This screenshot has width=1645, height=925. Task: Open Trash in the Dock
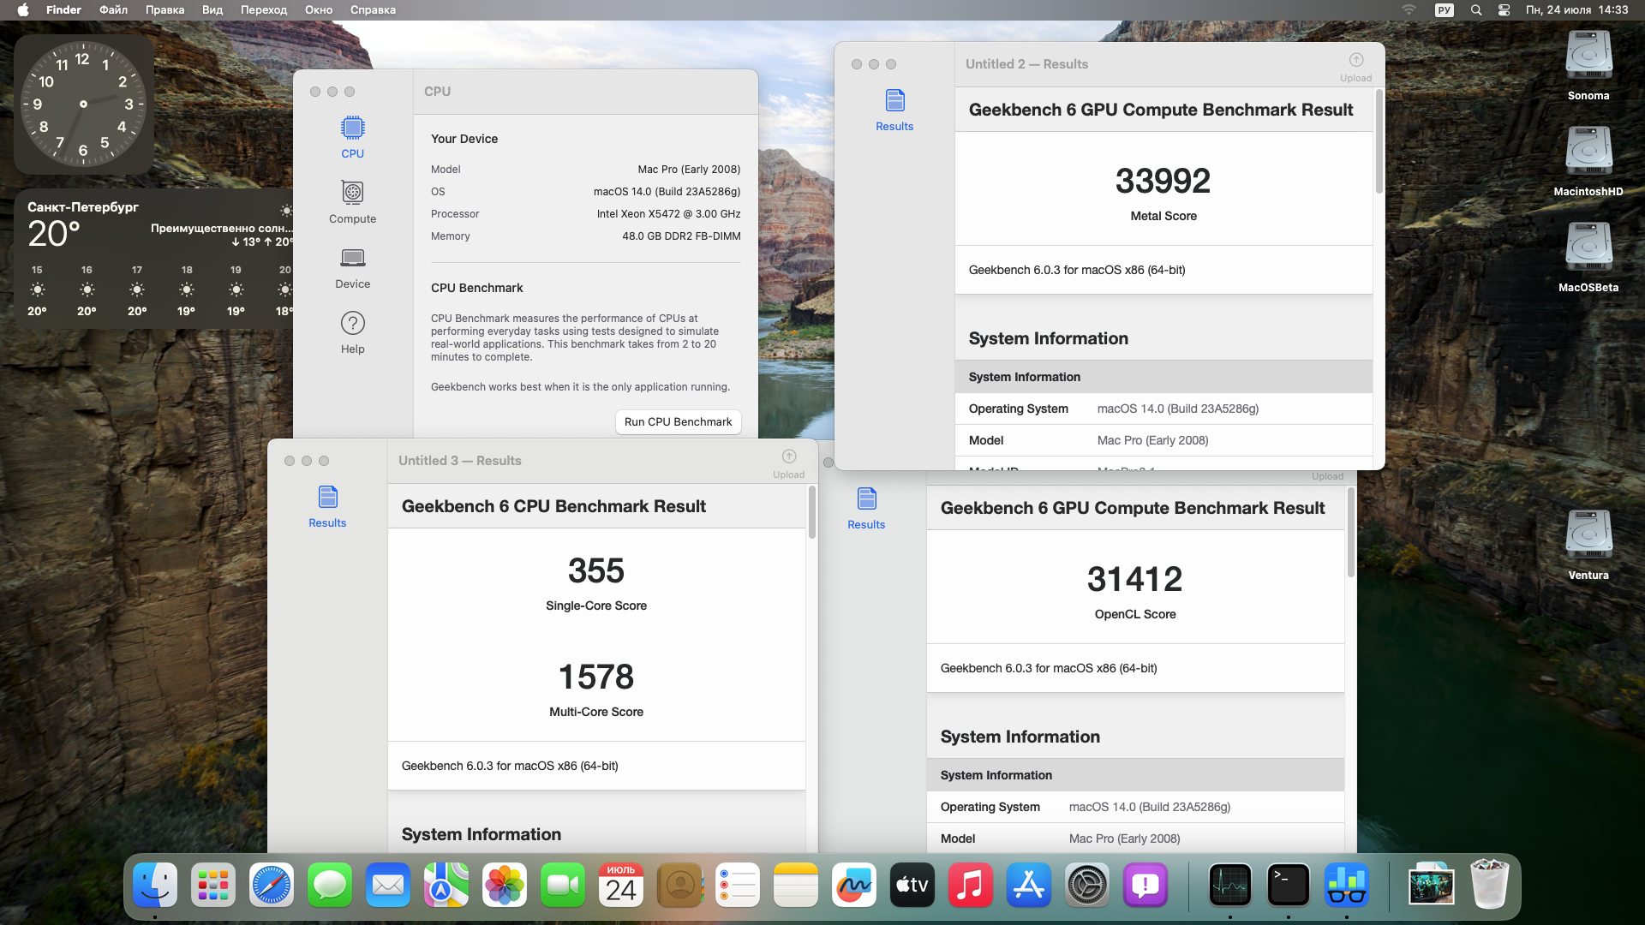tap(1490, 885)
